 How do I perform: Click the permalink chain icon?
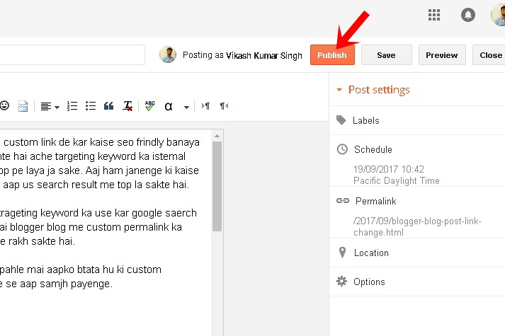[x=343, y=201]
